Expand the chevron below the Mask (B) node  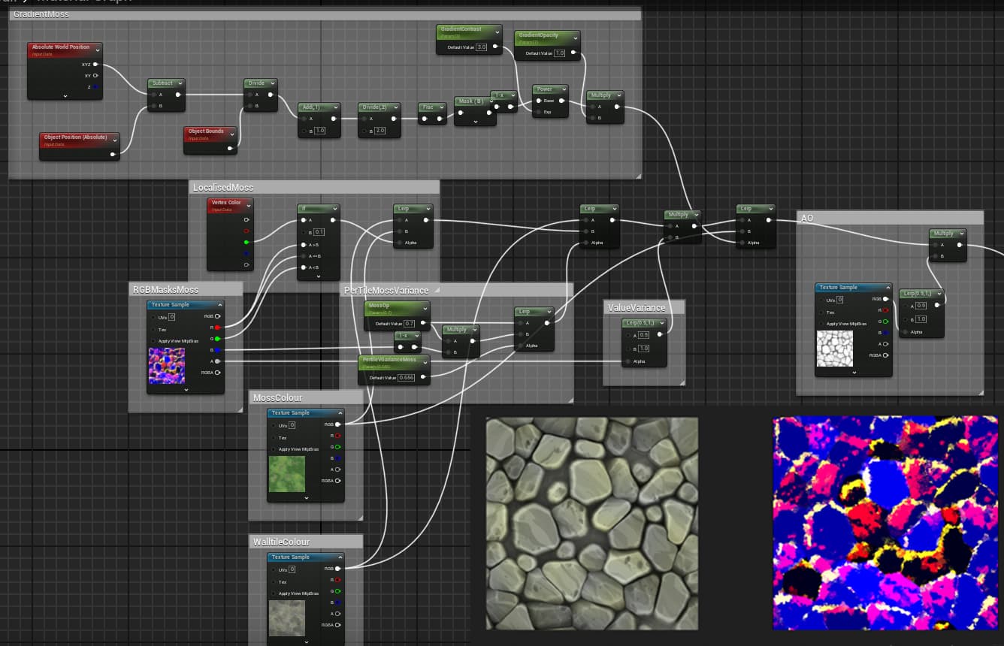pos(475,120)
